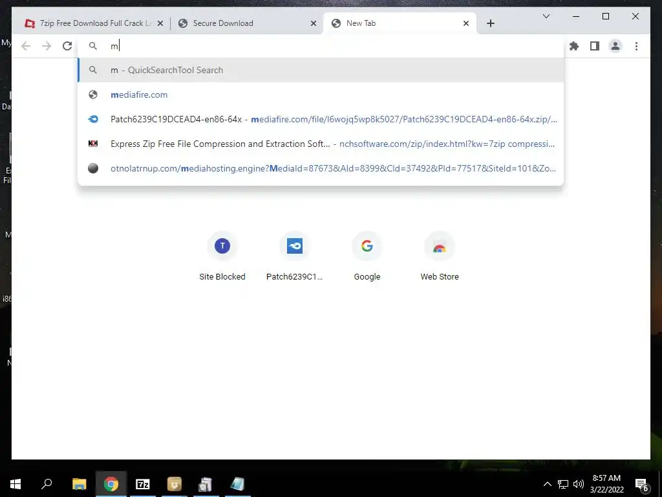The image size is (662, 497).
Task: Show hidden system tray icons
Action: 547,484
